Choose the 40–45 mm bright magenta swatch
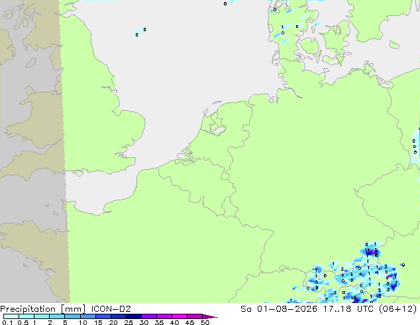This screenshot has width=420, height=325. tap(180, 316)
